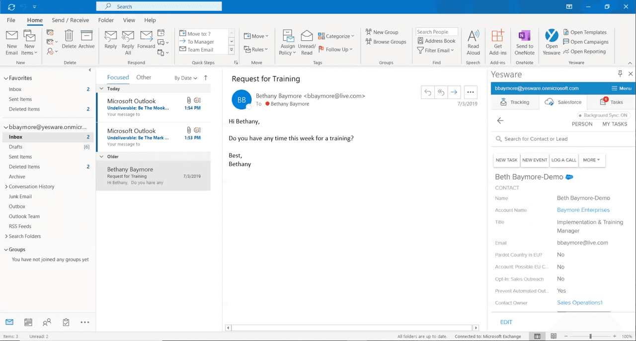Switch to the Send / Receive ribbon tab
The height and width of the screenshot is (341, 636).
[70, 20]
